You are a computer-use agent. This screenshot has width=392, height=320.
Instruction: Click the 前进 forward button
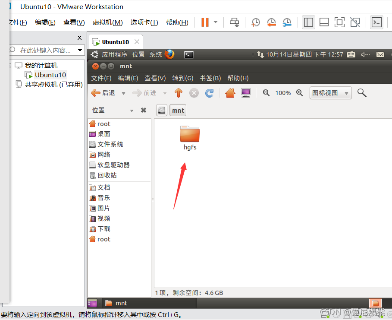coord(144,93)
